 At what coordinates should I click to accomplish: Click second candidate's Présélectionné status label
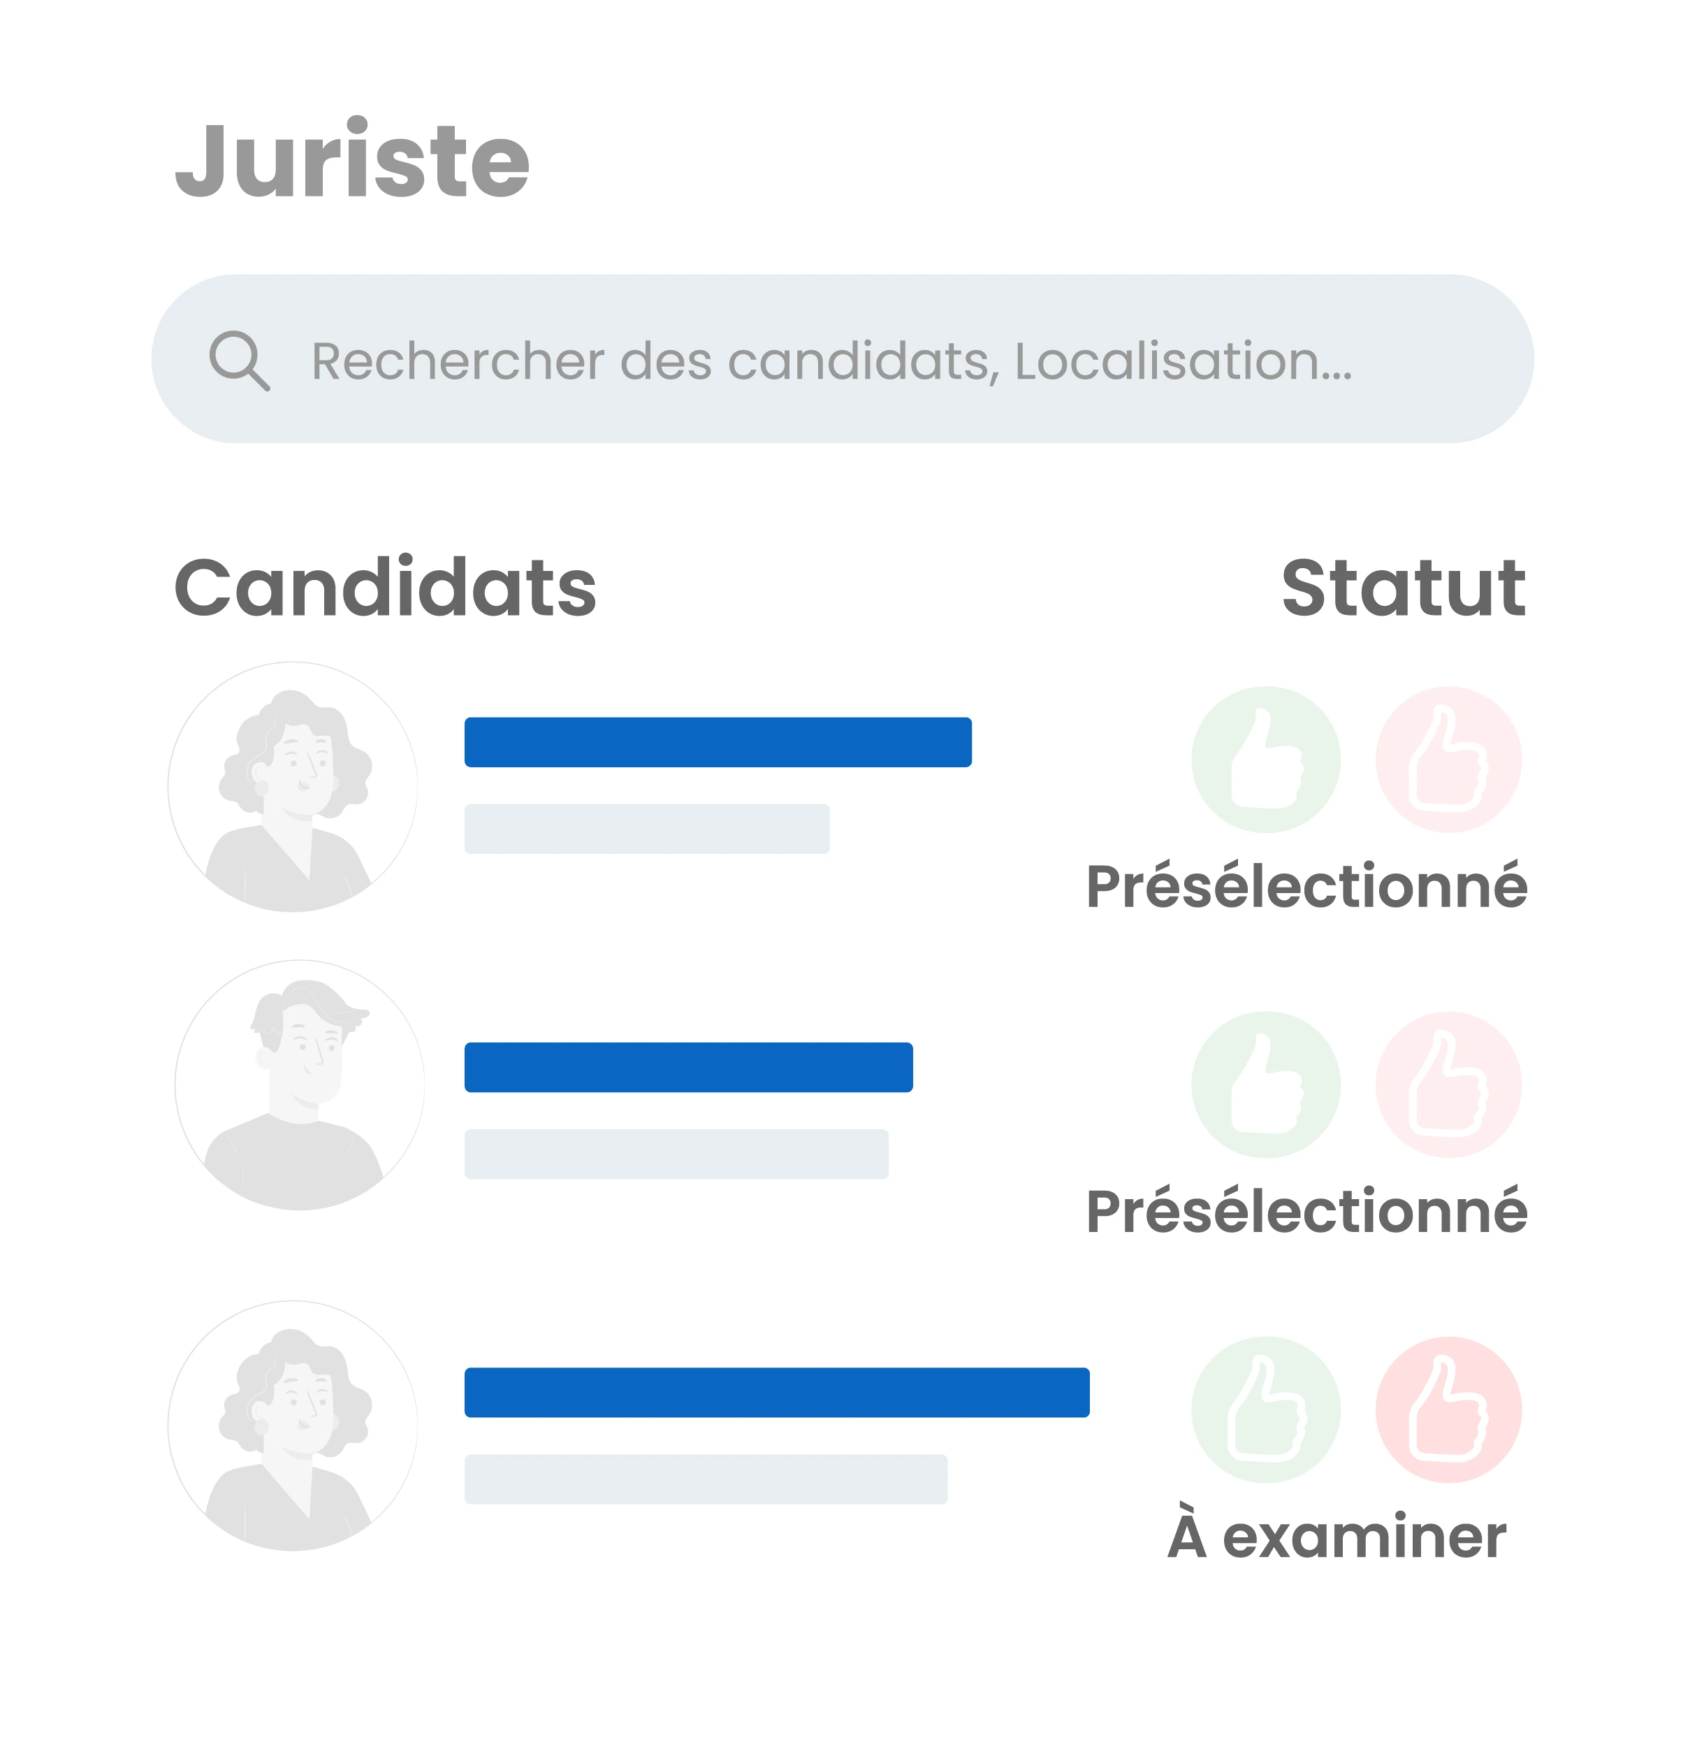(x=1306, y=1211)
